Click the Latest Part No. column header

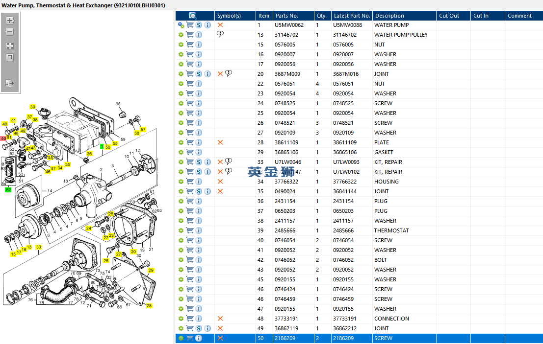(x=351, y=16)
